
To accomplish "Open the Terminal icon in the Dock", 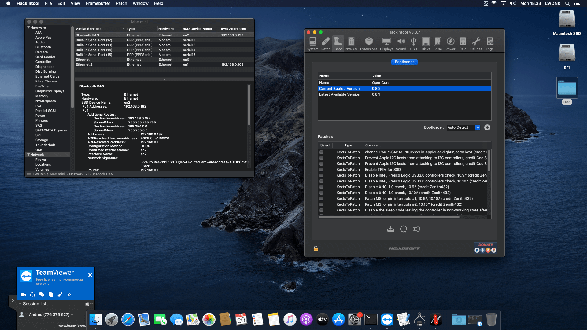I will pyautogui.click(x=371, y=320).
